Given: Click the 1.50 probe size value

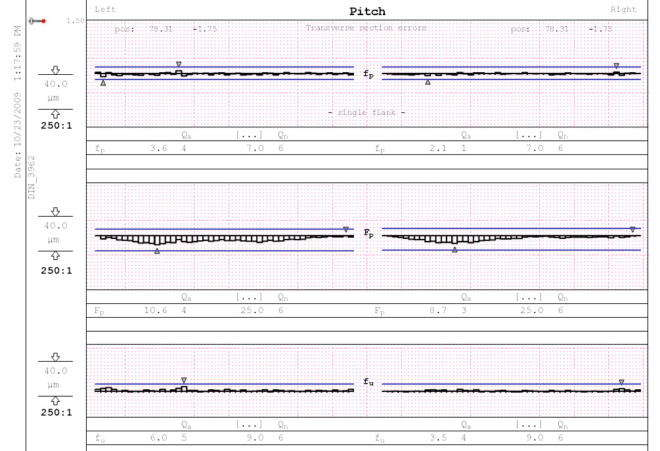Looking at the screenshot, I should point(76,20).
